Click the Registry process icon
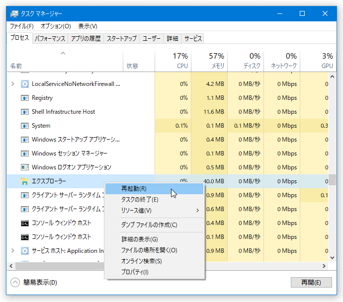Image resolution: width=343 pixels, height=302 pixels. click(25, 98)
